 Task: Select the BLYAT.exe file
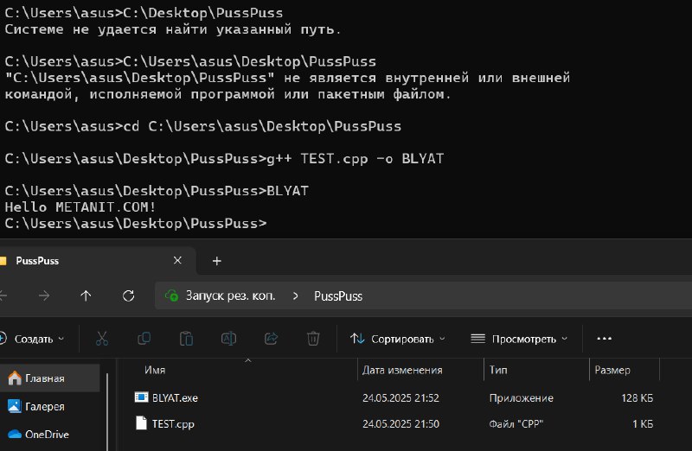pyautogui.click(x=175, y=398)
